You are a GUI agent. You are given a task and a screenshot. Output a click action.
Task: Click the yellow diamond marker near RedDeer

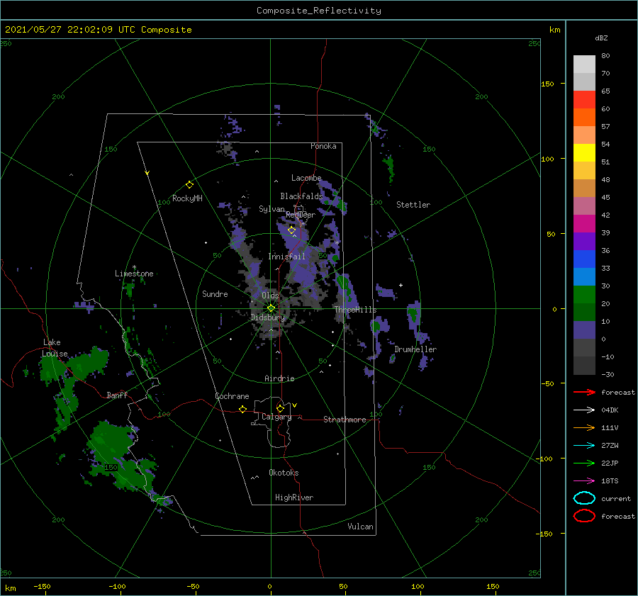pos(291,230)
